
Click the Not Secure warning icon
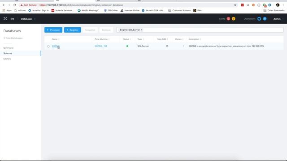22,5
